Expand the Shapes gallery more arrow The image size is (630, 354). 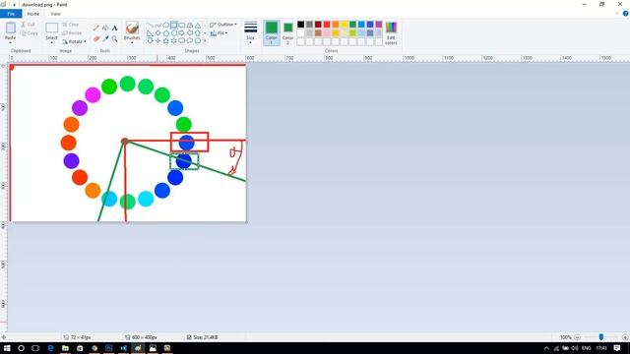coord(205,40)
